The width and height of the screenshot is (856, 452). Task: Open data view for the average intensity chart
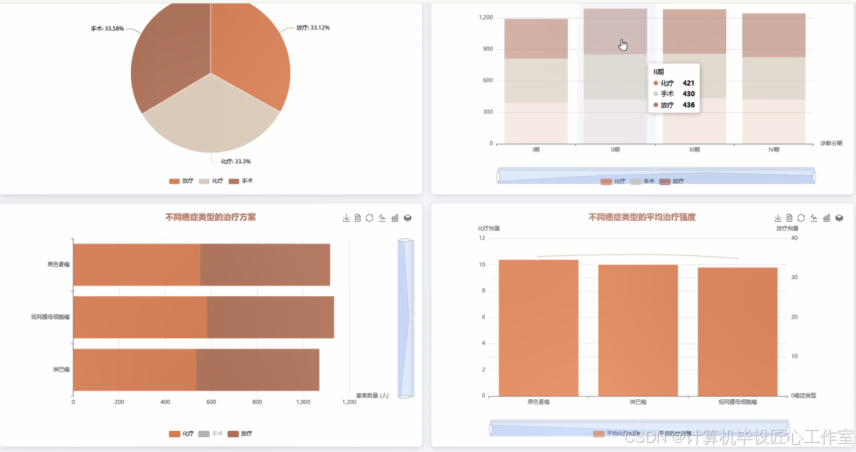coord(790,218)
